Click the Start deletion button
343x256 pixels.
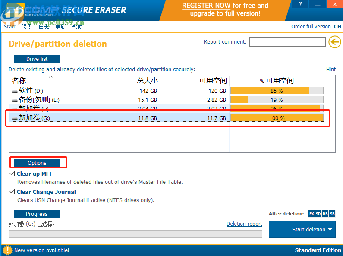pos(302,229)
